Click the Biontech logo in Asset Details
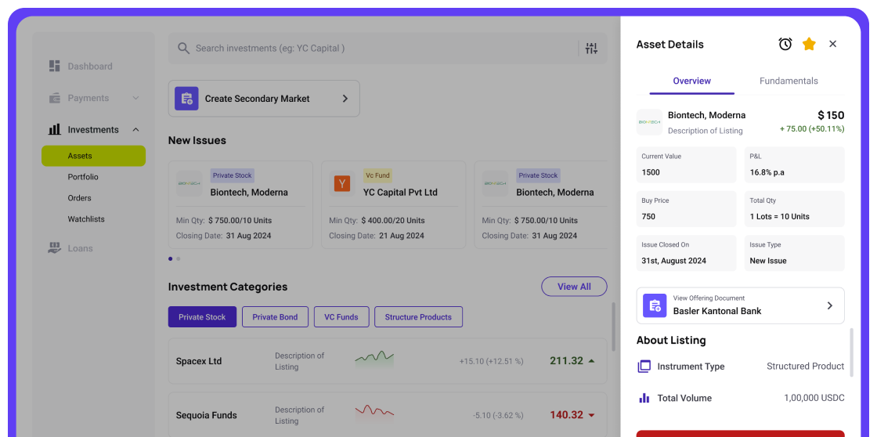 [649, 122]
